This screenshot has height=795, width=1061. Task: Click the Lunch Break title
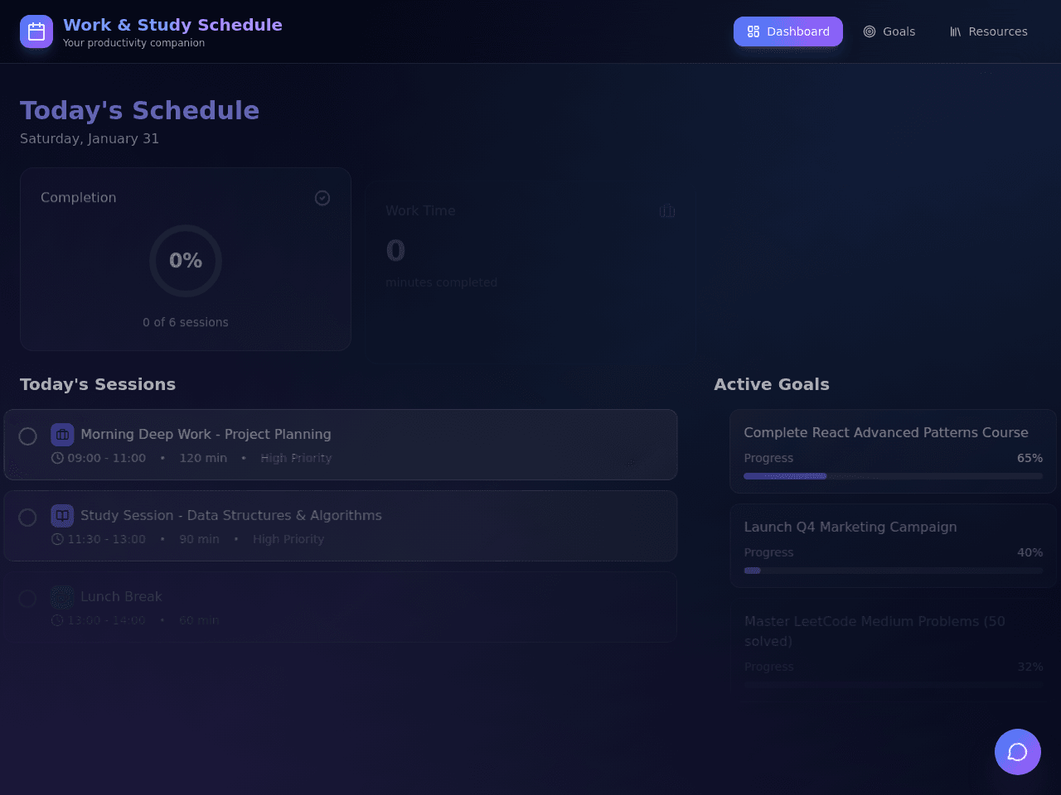click(x=121, y=596)
